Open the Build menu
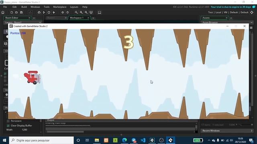Screen dimensions: 257x144 tap(24, 7)
